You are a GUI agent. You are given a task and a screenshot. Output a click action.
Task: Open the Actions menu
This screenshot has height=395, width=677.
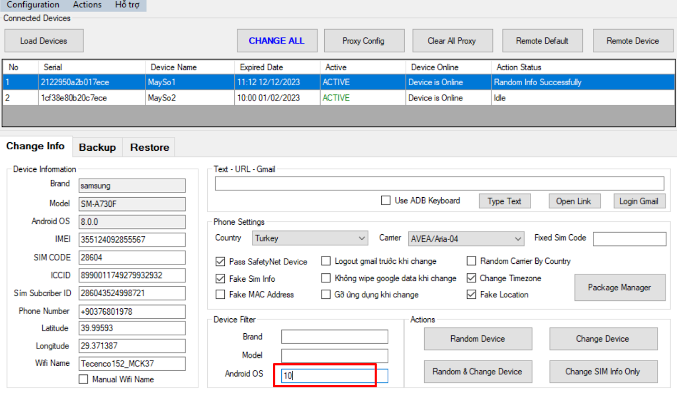[x=87, y=5]
